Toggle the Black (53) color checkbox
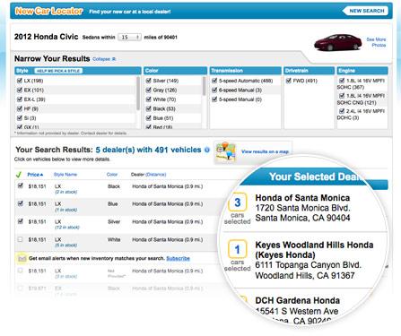This screenshot has width=401, height=336. (148, 108)
